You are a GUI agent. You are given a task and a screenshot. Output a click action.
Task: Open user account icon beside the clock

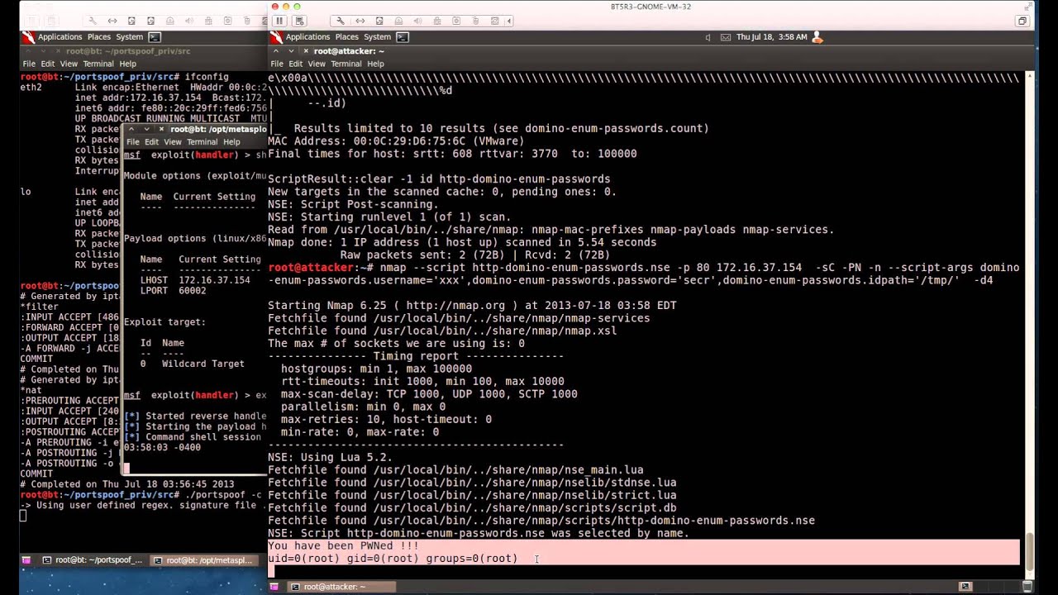[x=817, y=37]
